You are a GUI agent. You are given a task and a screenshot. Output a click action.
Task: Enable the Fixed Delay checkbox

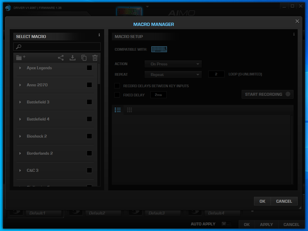pyautogui.click(x=117, y=95)
